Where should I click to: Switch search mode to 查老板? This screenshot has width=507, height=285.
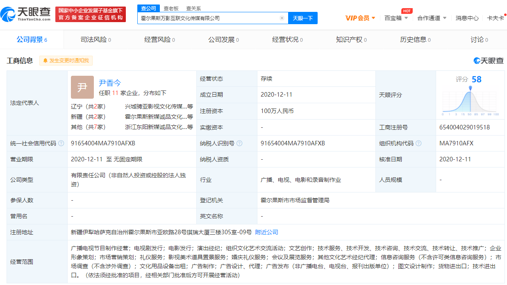171,8
